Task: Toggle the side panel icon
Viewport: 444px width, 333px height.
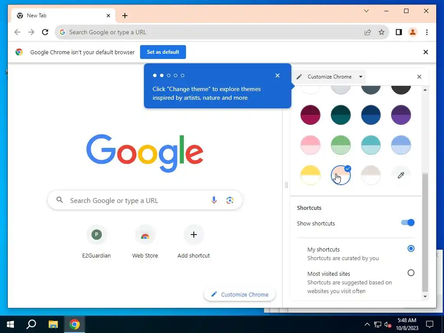Action: (x=399, y=32)
